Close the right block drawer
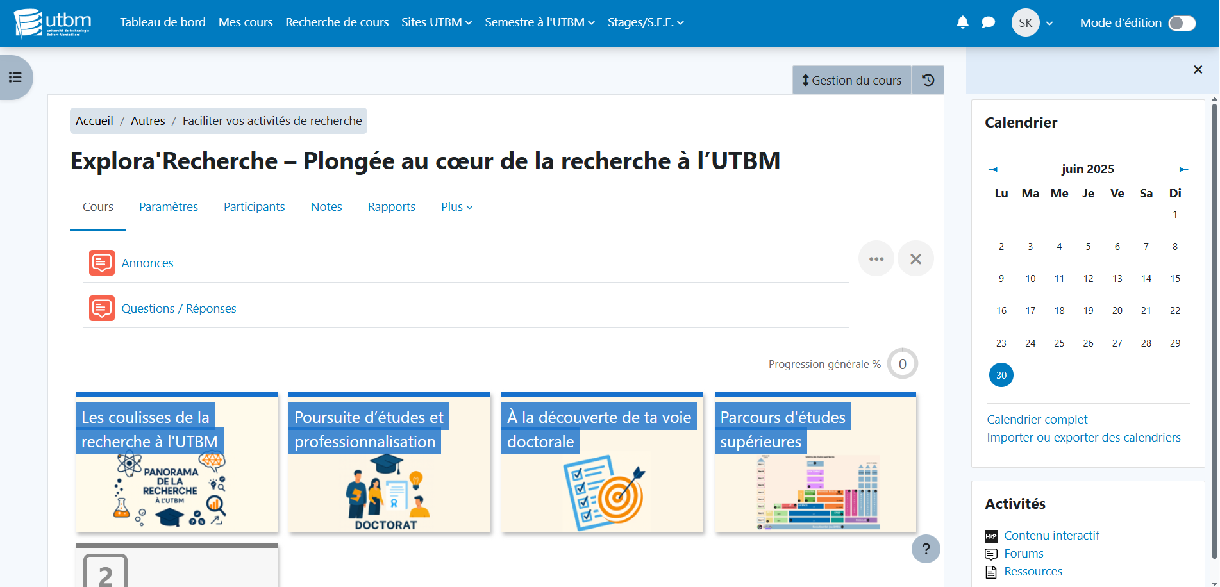 [1198, 70]
